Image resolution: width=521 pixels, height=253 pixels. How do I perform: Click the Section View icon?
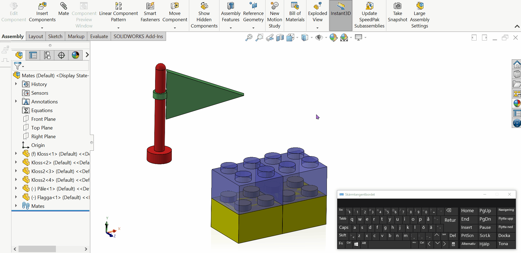(280, 38)
